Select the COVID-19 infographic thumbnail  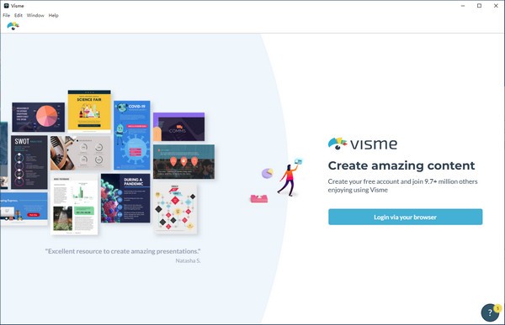tap(132, 135)
